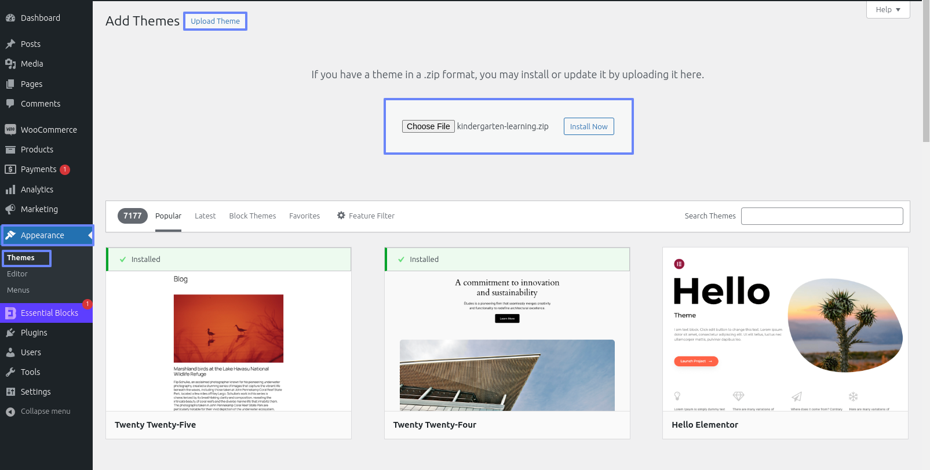Image resolution: width=930 pixels, height=470 pixels.
Task: Click the Essential Blocks logo icon
Action: (10, 313)
